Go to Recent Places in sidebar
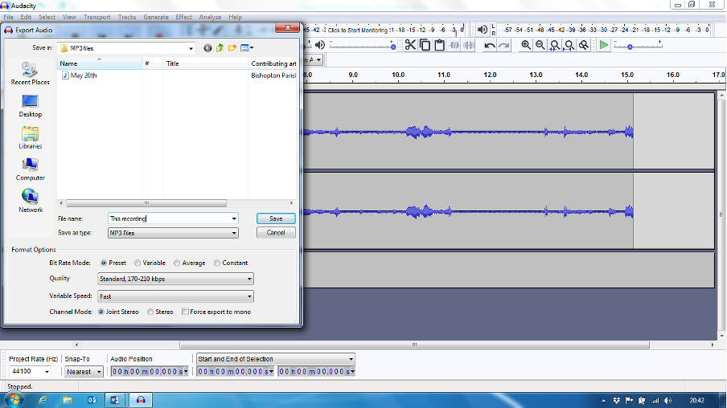 [x=30, y=74]
